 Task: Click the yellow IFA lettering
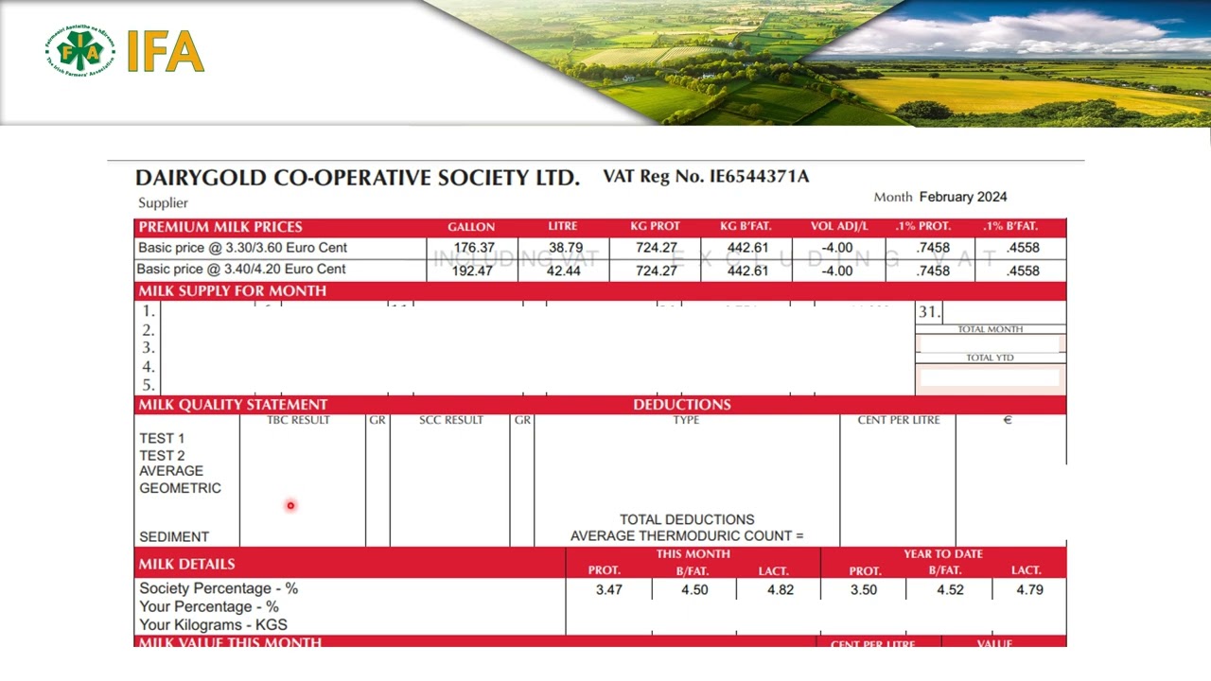166,52
